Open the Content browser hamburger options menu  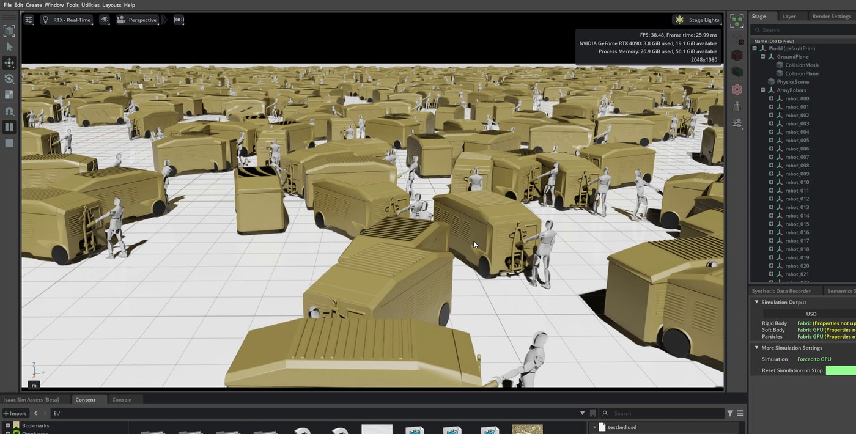(x=740, y=414)
